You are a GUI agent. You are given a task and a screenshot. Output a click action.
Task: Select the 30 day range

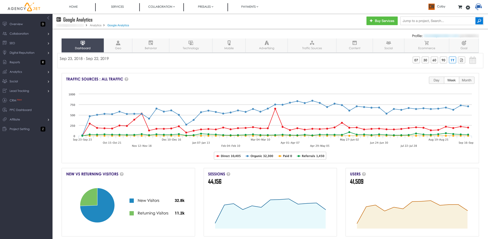[425, 60]
